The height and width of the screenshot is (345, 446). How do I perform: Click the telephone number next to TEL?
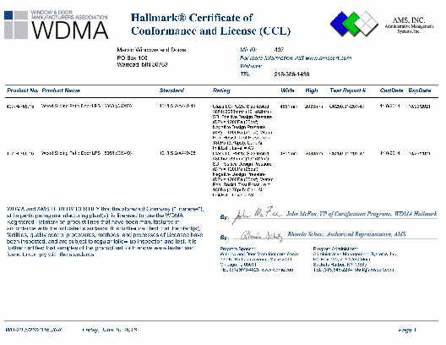[291, 74]
